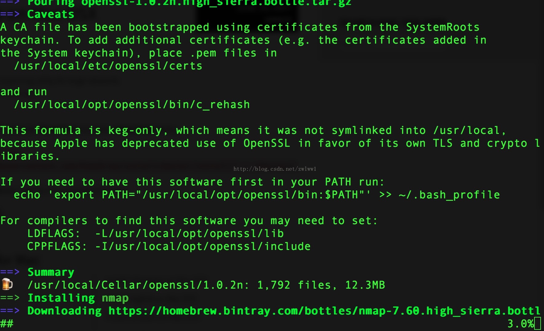Click the text "PATH run:"
Image resolution: width=544 pixels, height=331 pixels.
tap(355, 182)
